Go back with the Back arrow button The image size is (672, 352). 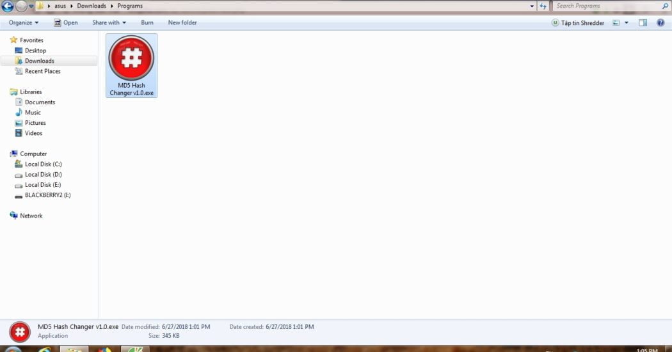coord(8,6)
